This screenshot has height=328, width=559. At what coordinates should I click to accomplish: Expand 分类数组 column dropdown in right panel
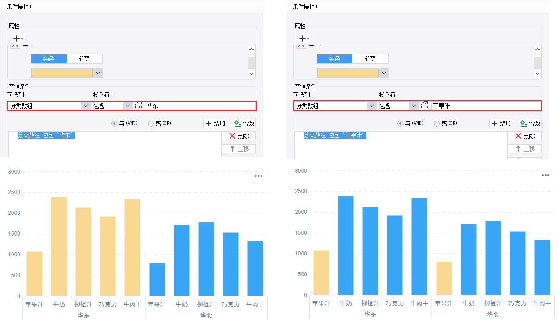click(371, 106)
